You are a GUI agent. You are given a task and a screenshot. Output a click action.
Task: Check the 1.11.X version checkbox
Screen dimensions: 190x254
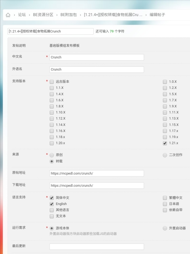click(165, 113)
